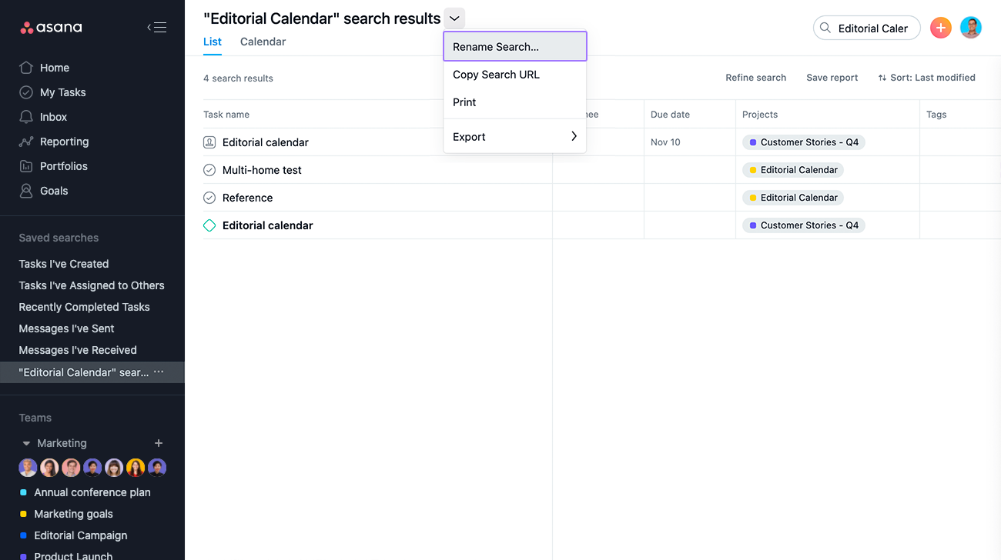Click the Teams section heading

pyautogui.click(x=35, y=418)
